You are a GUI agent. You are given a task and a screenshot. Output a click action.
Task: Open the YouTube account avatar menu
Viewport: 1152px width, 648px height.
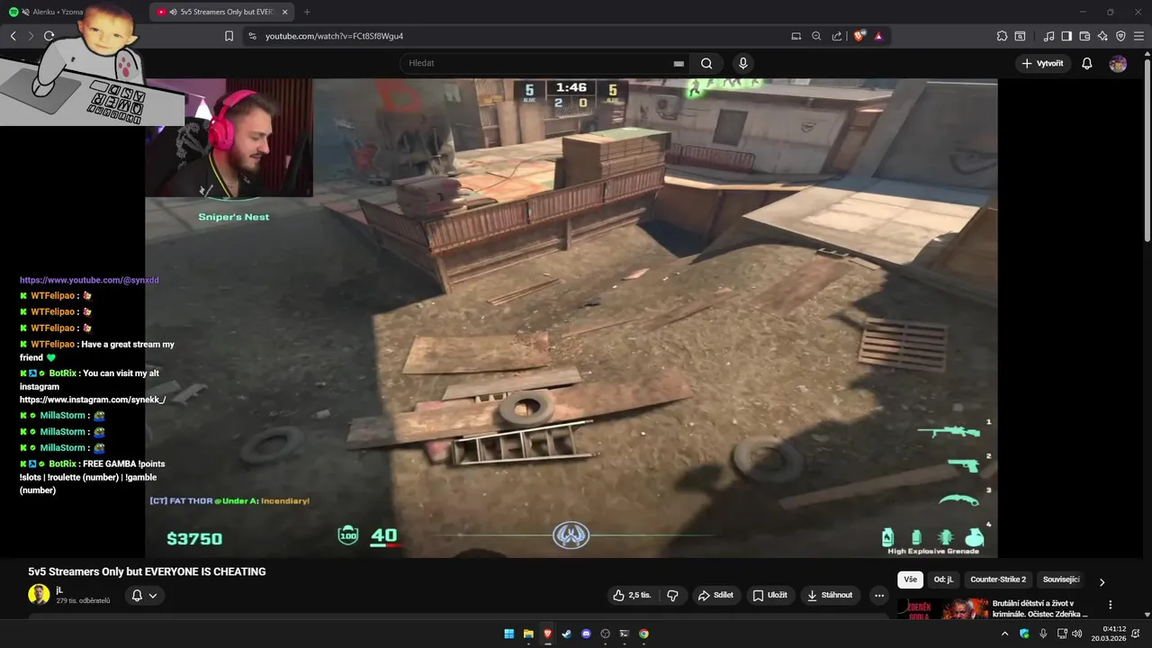tap(1118, 63)
